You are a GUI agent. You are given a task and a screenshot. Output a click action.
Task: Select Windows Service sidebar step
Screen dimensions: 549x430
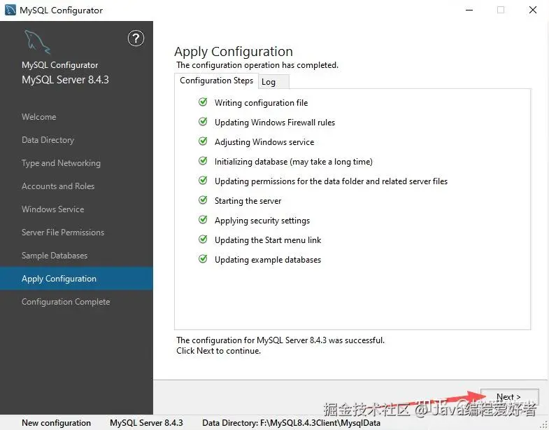(53, 209)
